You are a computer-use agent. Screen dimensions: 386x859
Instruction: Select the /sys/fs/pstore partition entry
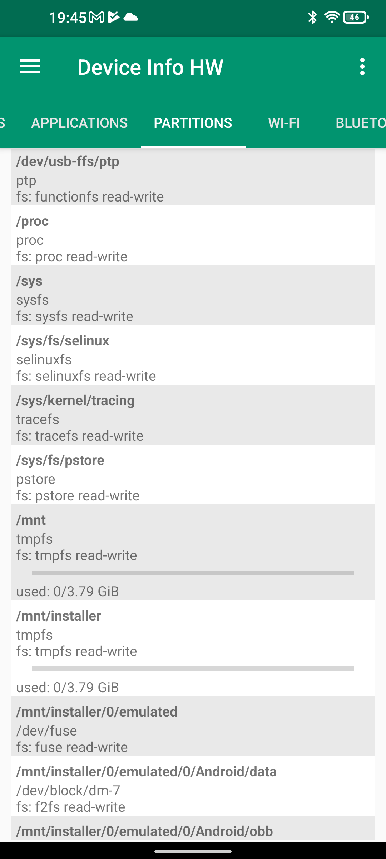193,477
